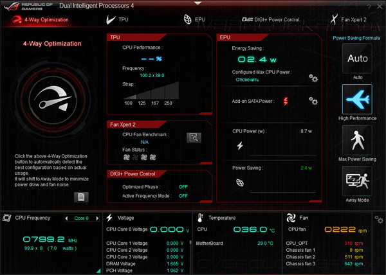The image size is (386, 275).
Task: Open the EPU panel header
Action: [x=243, y=37]
